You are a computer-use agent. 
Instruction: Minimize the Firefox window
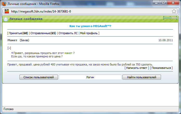coord(156,3)
